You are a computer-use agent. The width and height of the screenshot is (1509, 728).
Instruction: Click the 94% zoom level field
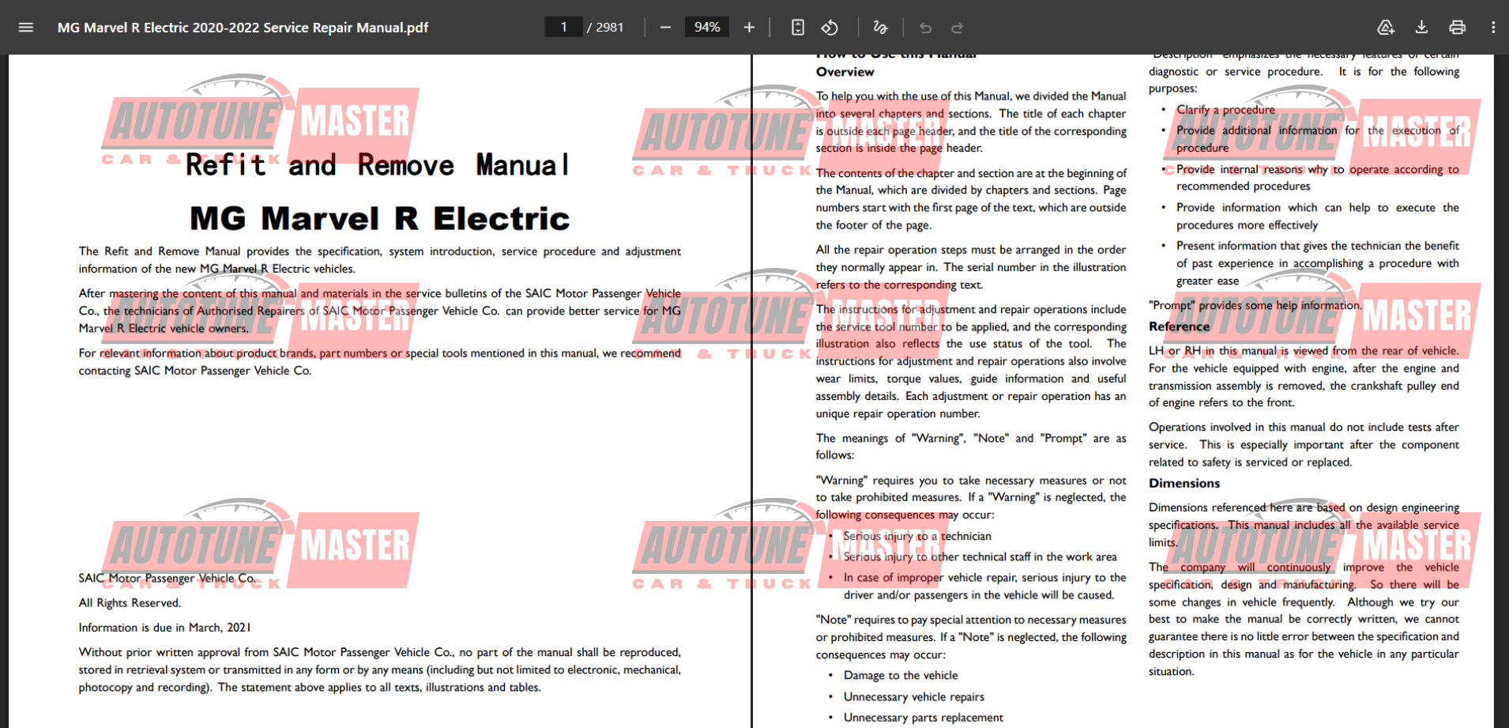[x=706, y=28]
